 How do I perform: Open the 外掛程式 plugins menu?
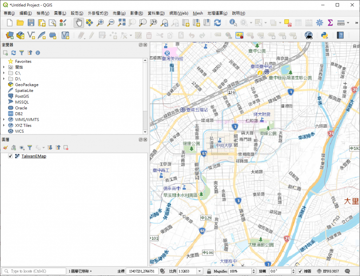click(98, 13)
